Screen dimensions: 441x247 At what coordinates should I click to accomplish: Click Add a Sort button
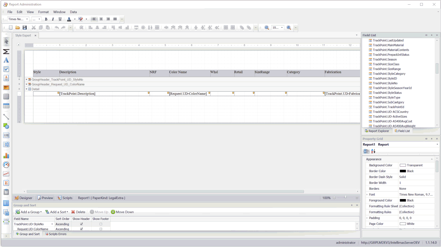point(57,212)
